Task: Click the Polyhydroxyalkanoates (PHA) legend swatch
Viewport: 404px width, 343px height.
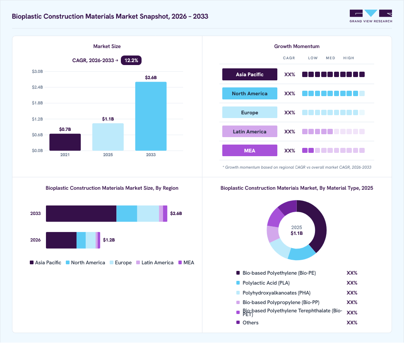Action: pyautogui.click(x=238, y=293)
